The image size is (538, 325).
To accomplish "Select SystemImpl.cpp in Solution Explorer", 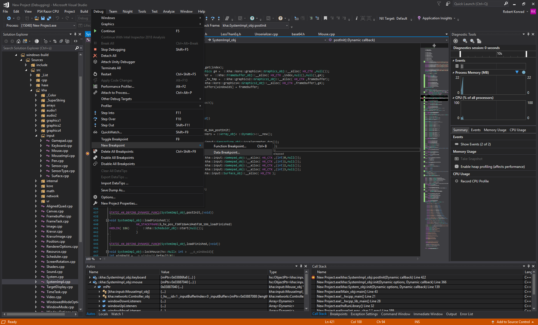I will [x=58, y=282].
